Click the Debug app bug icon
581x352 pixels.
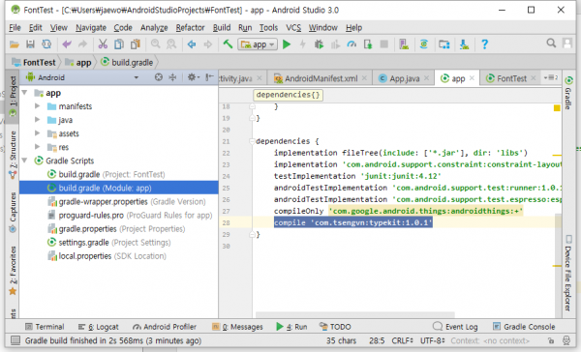pos(319,44)
